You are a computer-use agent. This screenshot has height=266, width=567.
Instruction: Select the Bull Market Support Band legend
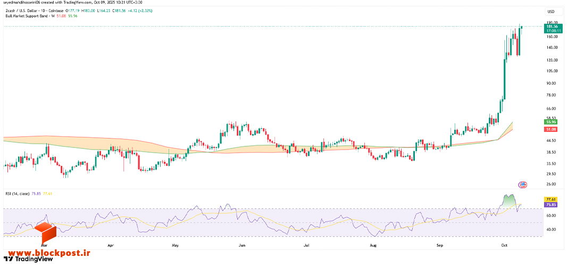pyautogui.click(x=30, y=16)
